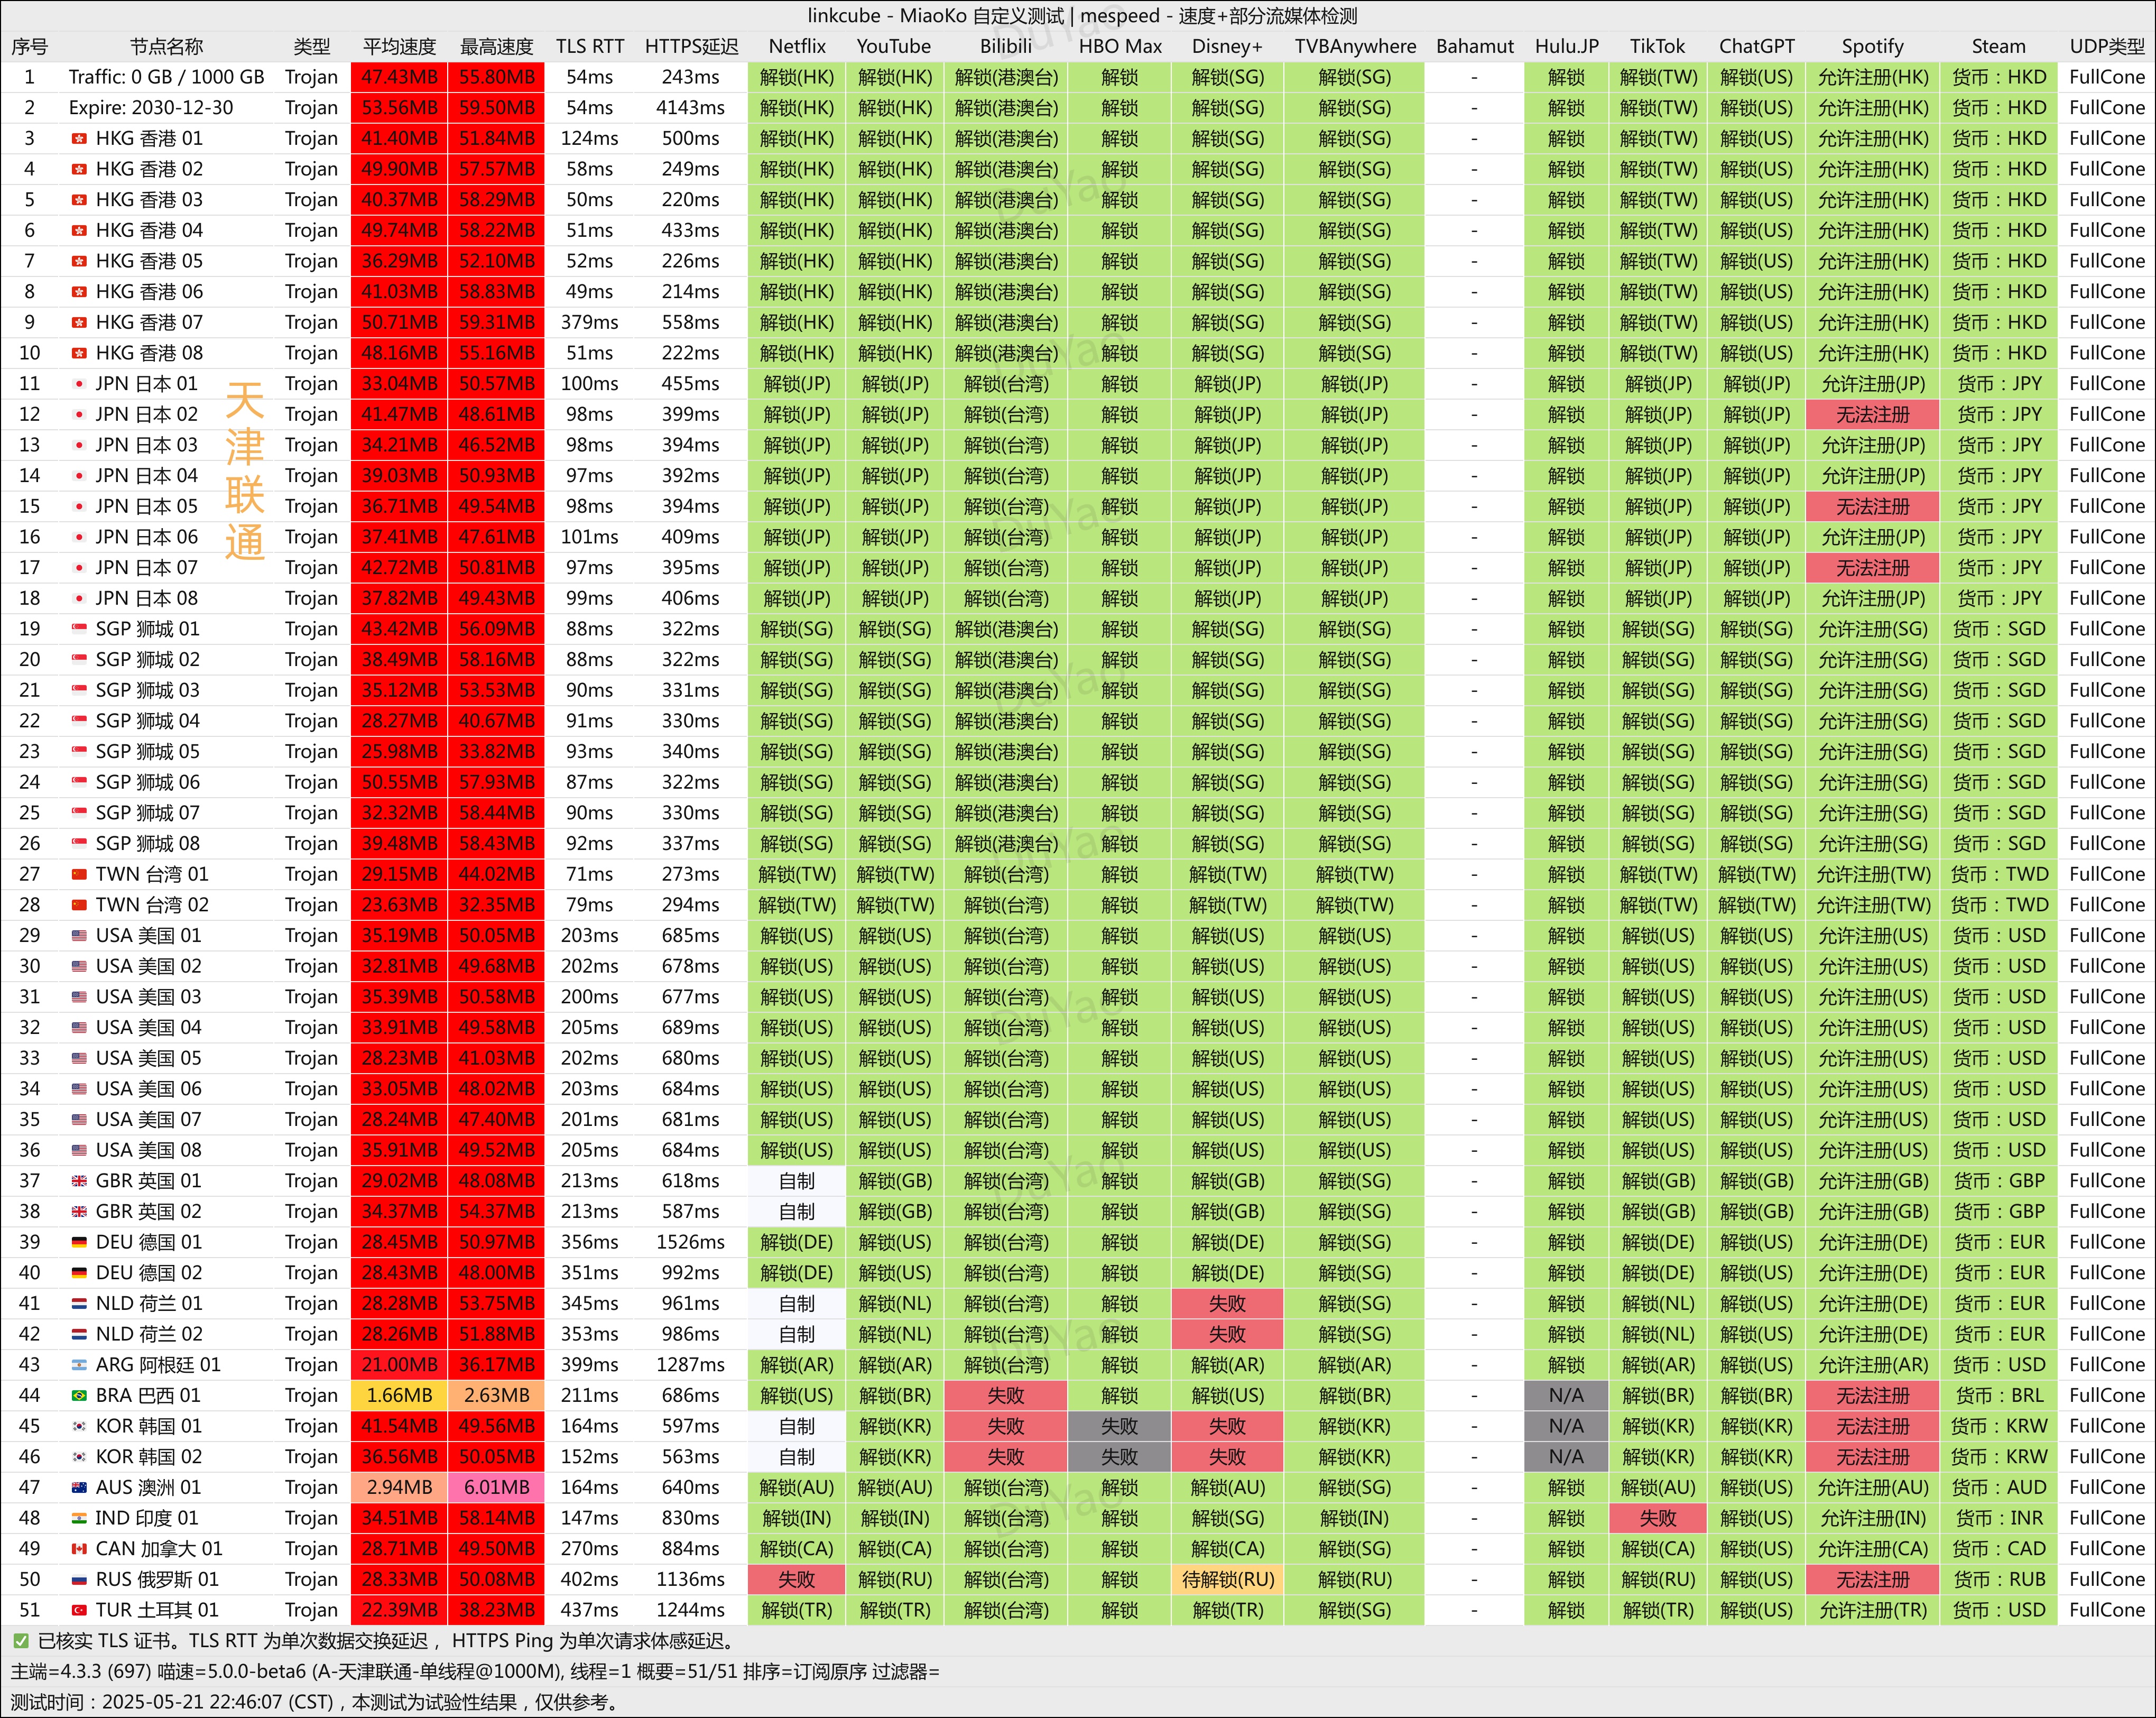Viewport: 2156px width, 1718px height.
Task: Click the ChatGPT column header
Action: (x=1757, y=47)
